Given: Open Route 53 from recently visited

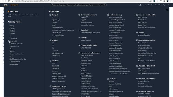Looking at the screenshot, I should (x=12, y=31).
